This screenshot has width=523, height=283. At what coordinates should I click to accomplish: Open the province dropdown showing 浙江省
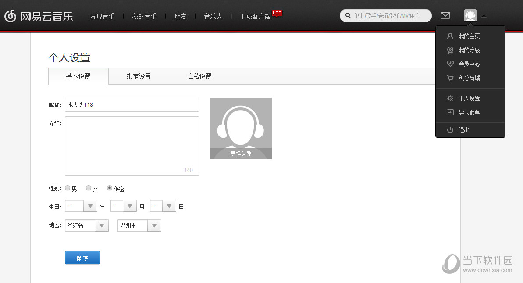click(x=101, y=226)
